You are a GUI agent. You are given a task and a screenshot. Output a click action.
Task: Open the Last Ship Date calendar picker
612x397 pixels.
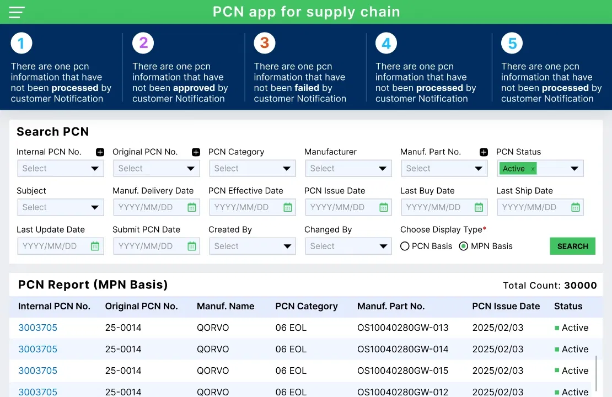tap(575, 207)
